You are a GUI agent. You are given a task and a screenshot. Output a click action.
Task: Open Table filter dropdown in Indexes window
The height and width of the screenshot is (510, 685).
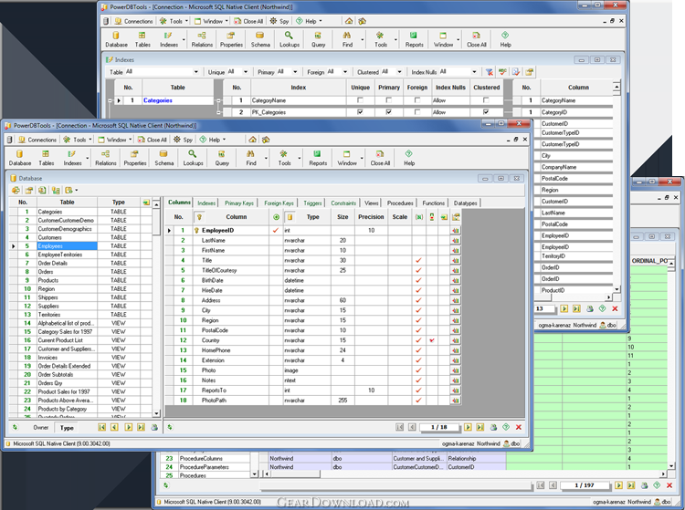pos(196,72)
